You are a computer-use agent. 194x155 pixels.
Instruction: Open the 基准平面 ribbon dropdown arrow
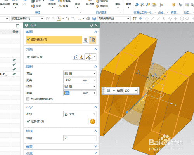click(5, 7)
